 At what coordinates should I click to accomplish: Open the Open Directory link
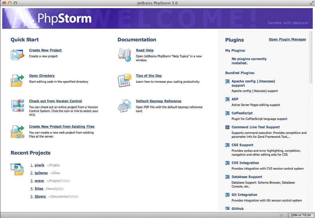click(x=42, y=76)
